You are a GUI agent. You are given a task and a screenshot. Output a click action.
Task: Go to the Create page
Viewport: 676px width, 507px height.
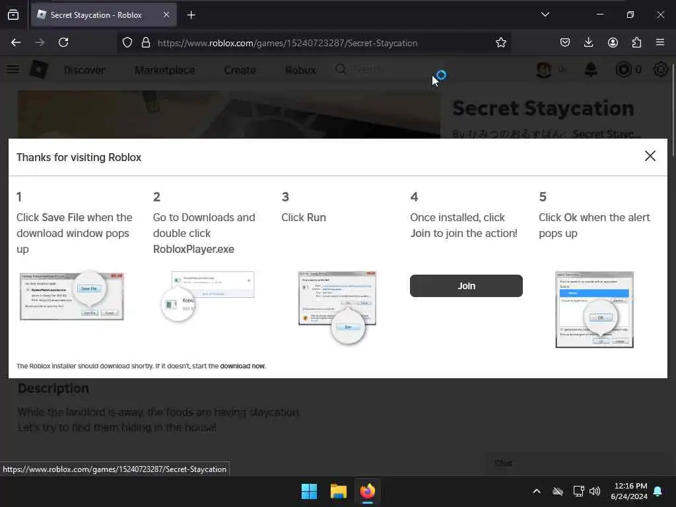[x=240, y=70]
